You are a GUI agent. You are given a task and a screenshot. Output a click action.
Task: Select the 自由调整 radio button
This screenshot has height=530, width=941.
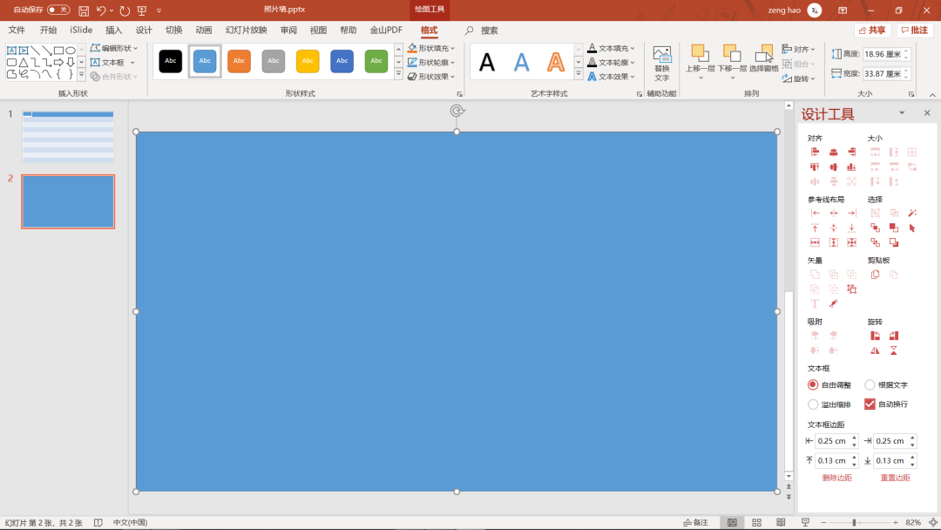pyautogui.click(x=813, y=384)
